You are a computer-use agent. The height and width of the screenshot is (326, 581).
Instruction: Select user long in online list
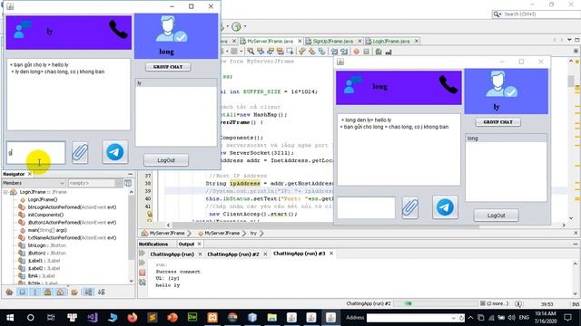506,139
